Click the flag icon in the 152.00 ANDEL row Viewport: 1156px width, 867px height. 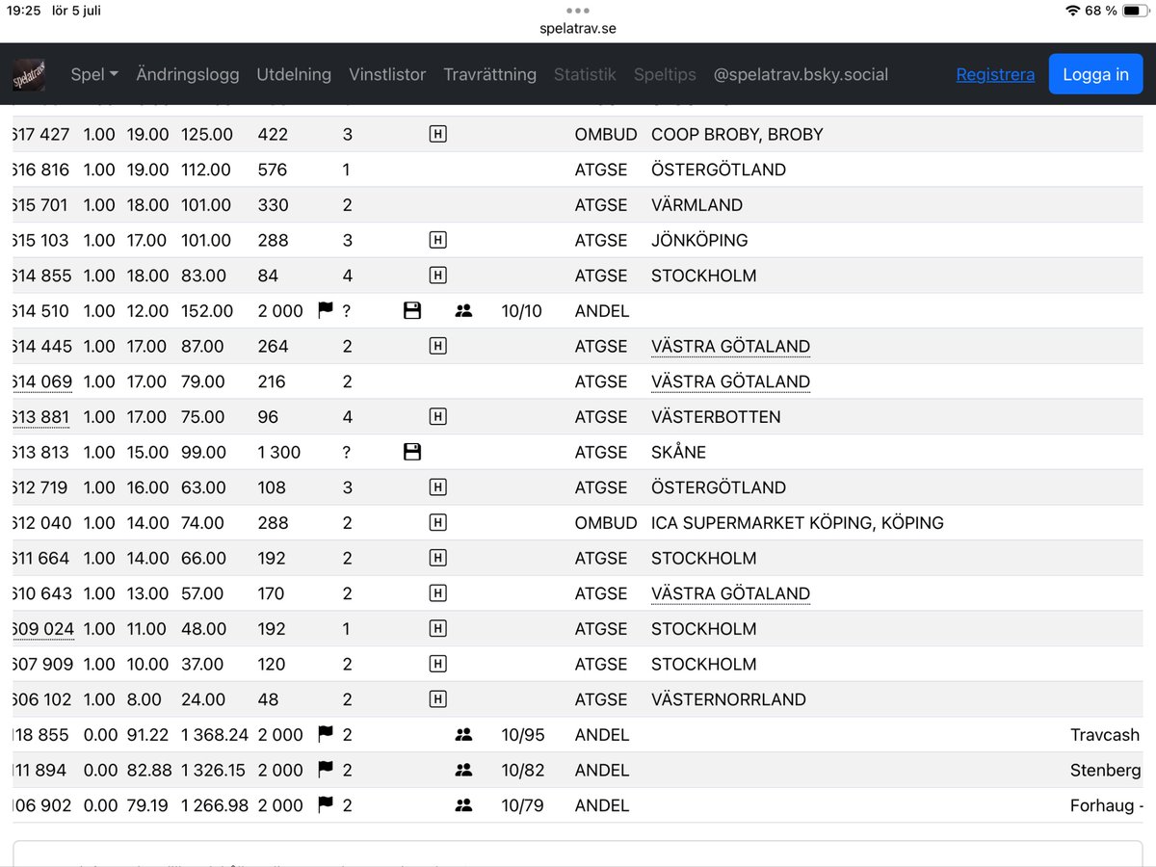coord(326,310)
